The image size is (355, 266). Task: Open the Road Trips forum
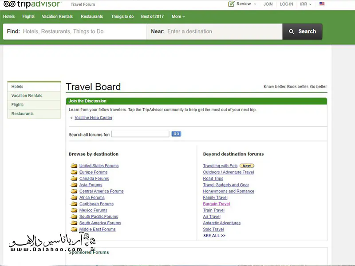click(213, 179)
